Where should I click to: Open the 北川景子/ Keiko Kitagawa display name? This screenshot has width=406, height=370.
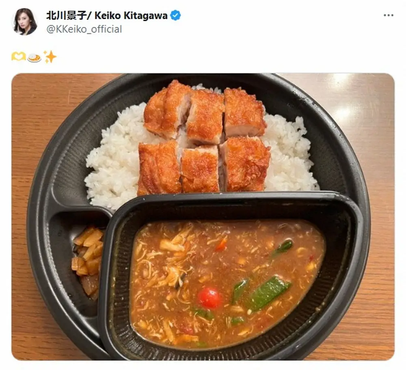point(107,15)
